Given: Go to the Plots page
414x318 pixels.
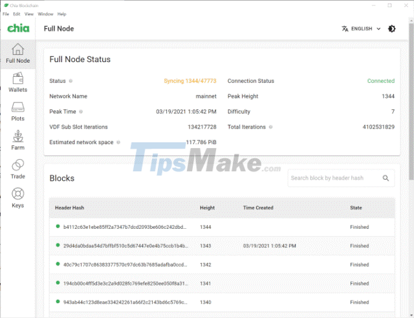Looking at the screenshot, I should click(17, 111).
